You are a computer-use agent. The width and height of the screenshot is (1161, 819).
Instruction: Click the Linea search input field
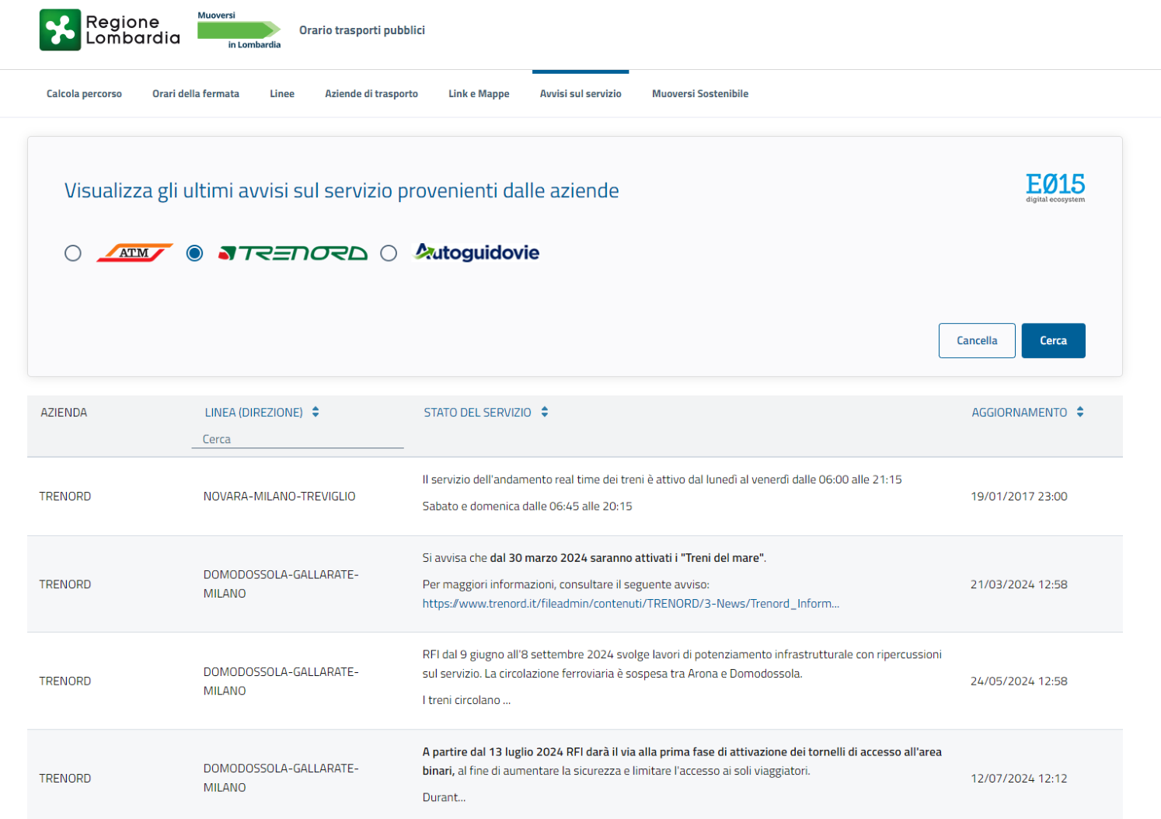coord(298,439)
